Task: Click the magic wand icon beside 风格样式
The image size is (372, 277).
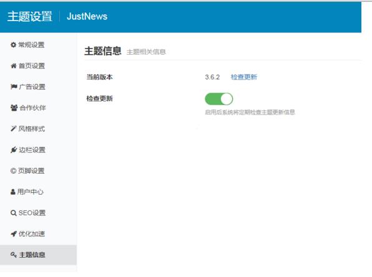Action: (x=13, y=129)
